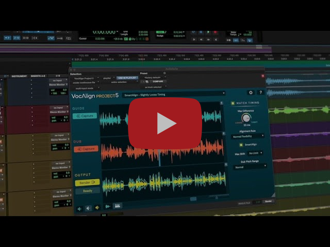Click the COMPARE button
The image size is (330, 247).
pyautogui.click(x=158, y=81)
